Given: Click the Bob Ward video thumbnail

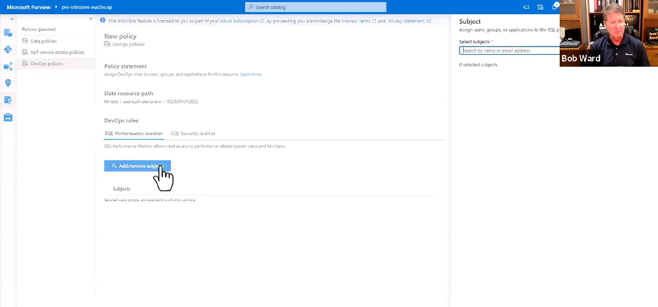Looking at the screenshot, I should coord(609,33).
